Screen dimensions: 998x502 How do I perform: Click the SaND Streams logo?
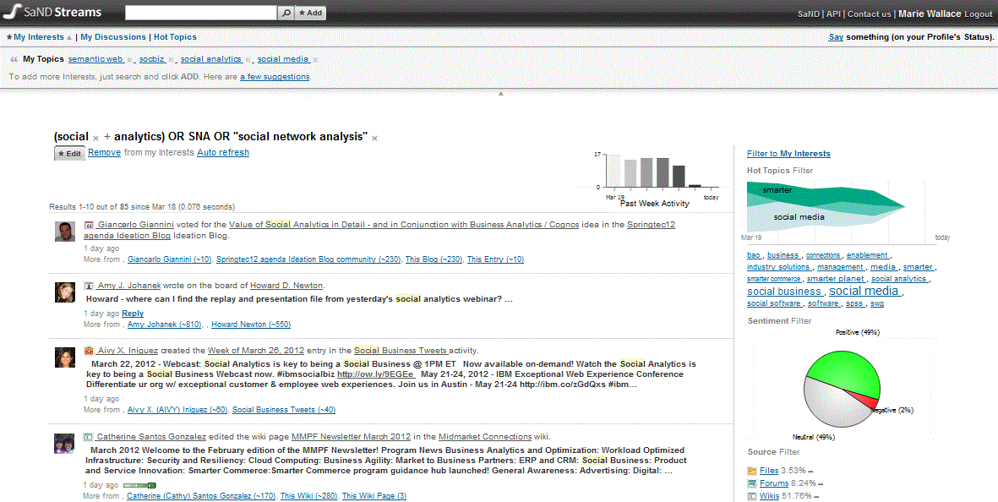52,13
